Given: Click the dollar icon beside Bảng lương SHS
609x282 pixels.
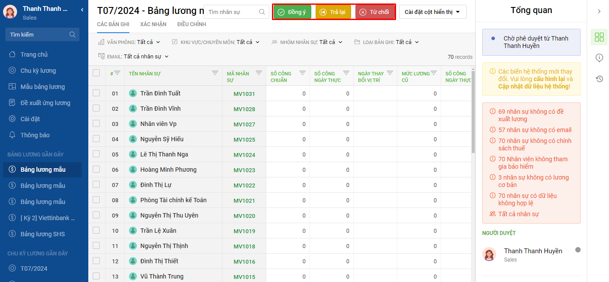Looking at the screenshot, I should 12,234.
